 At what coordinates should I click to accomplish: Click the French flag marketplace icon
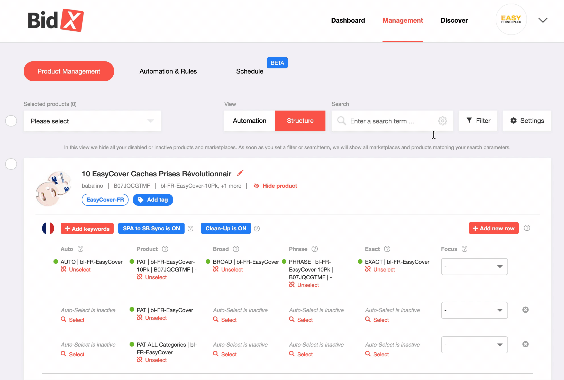point(48,228)
